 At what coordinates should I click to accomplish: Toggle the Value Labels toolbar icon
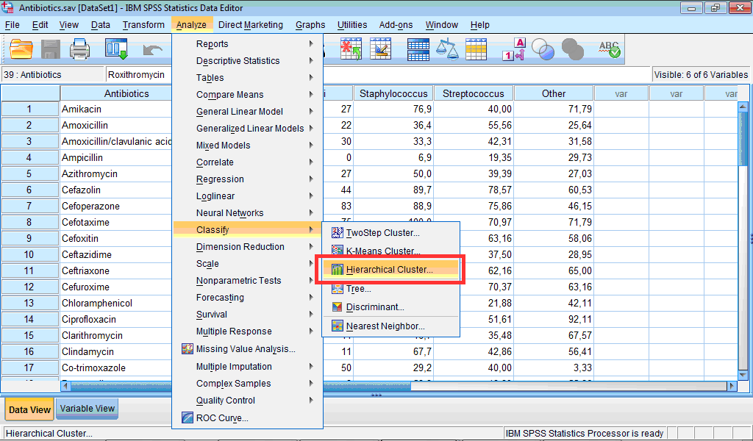pos(514,49)
